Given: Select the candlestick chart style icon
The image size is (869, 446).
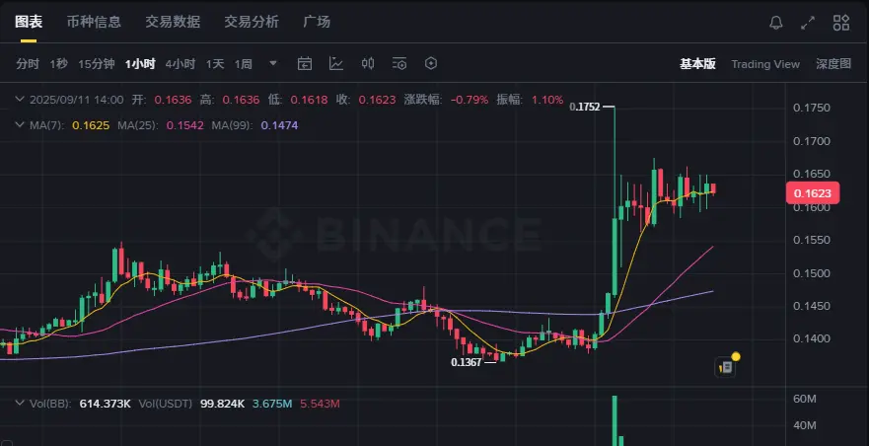Looking at the screenshot, I should tap(368, 64).
